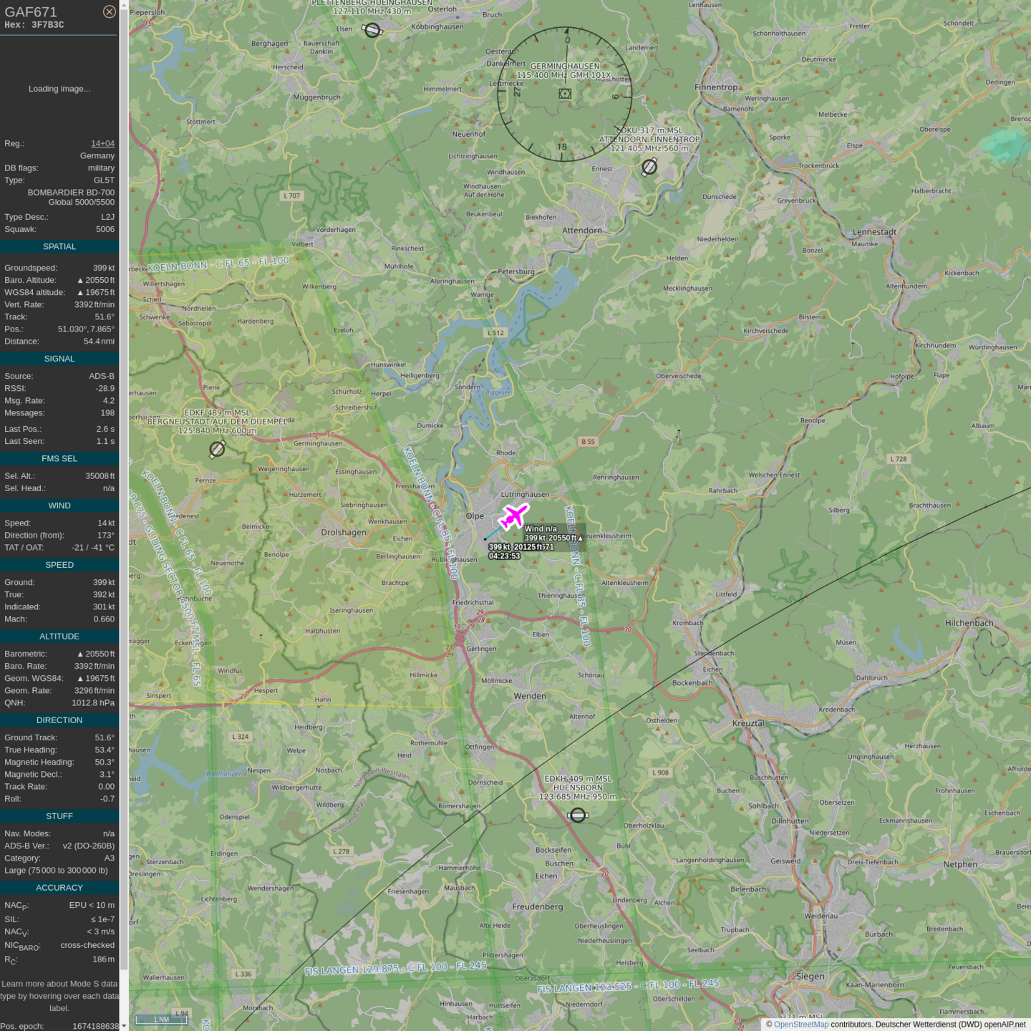Screen dimensions: 1031x1031
Task: Click the ALTITUDE section header
Action: pyautogui.click(x=59, y=636)
